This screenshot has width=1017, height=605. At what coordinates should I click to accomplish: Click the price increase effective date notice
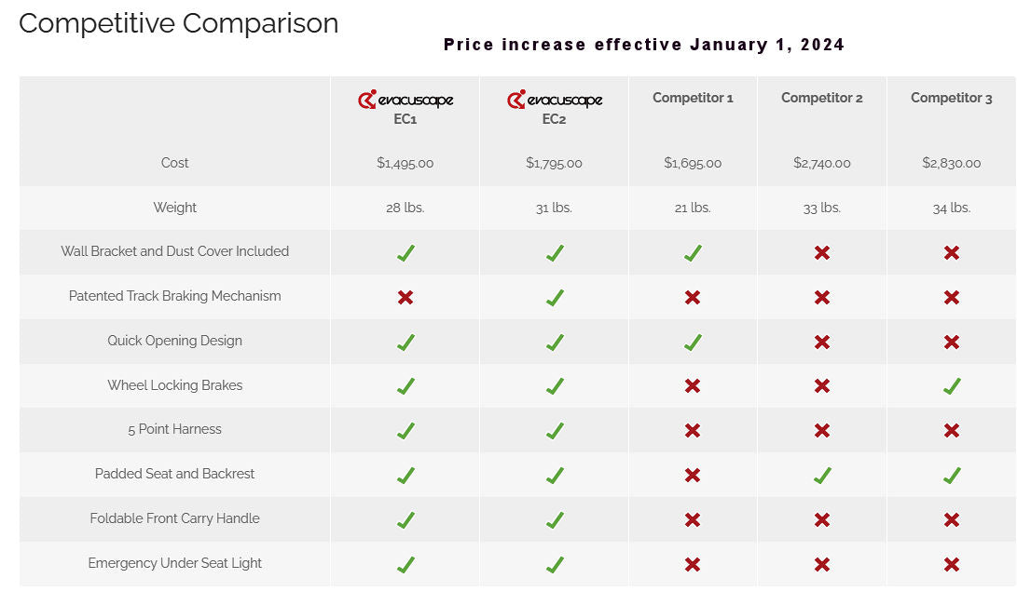[x=644, y=45]
